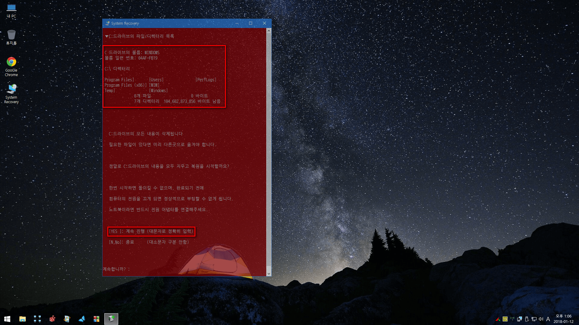579x325 pixels.
Task: Click the yellow 19 tray icon
Action: tap(505, 319)
